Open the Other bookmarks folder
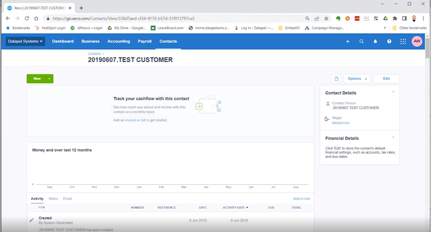 [x=410, y=28]
